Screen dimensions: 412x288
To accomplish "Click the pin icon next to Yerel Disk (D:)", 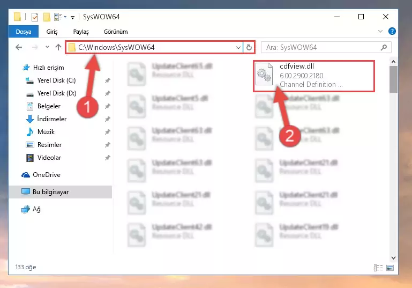I will click(108, 93).
